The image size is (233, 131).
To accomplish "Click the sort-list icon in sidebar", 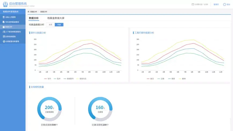I will [x=4, y=32].
